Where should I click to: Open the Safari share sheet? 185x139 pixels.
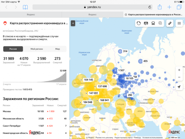pyautogui.click(x=160, y=7)
